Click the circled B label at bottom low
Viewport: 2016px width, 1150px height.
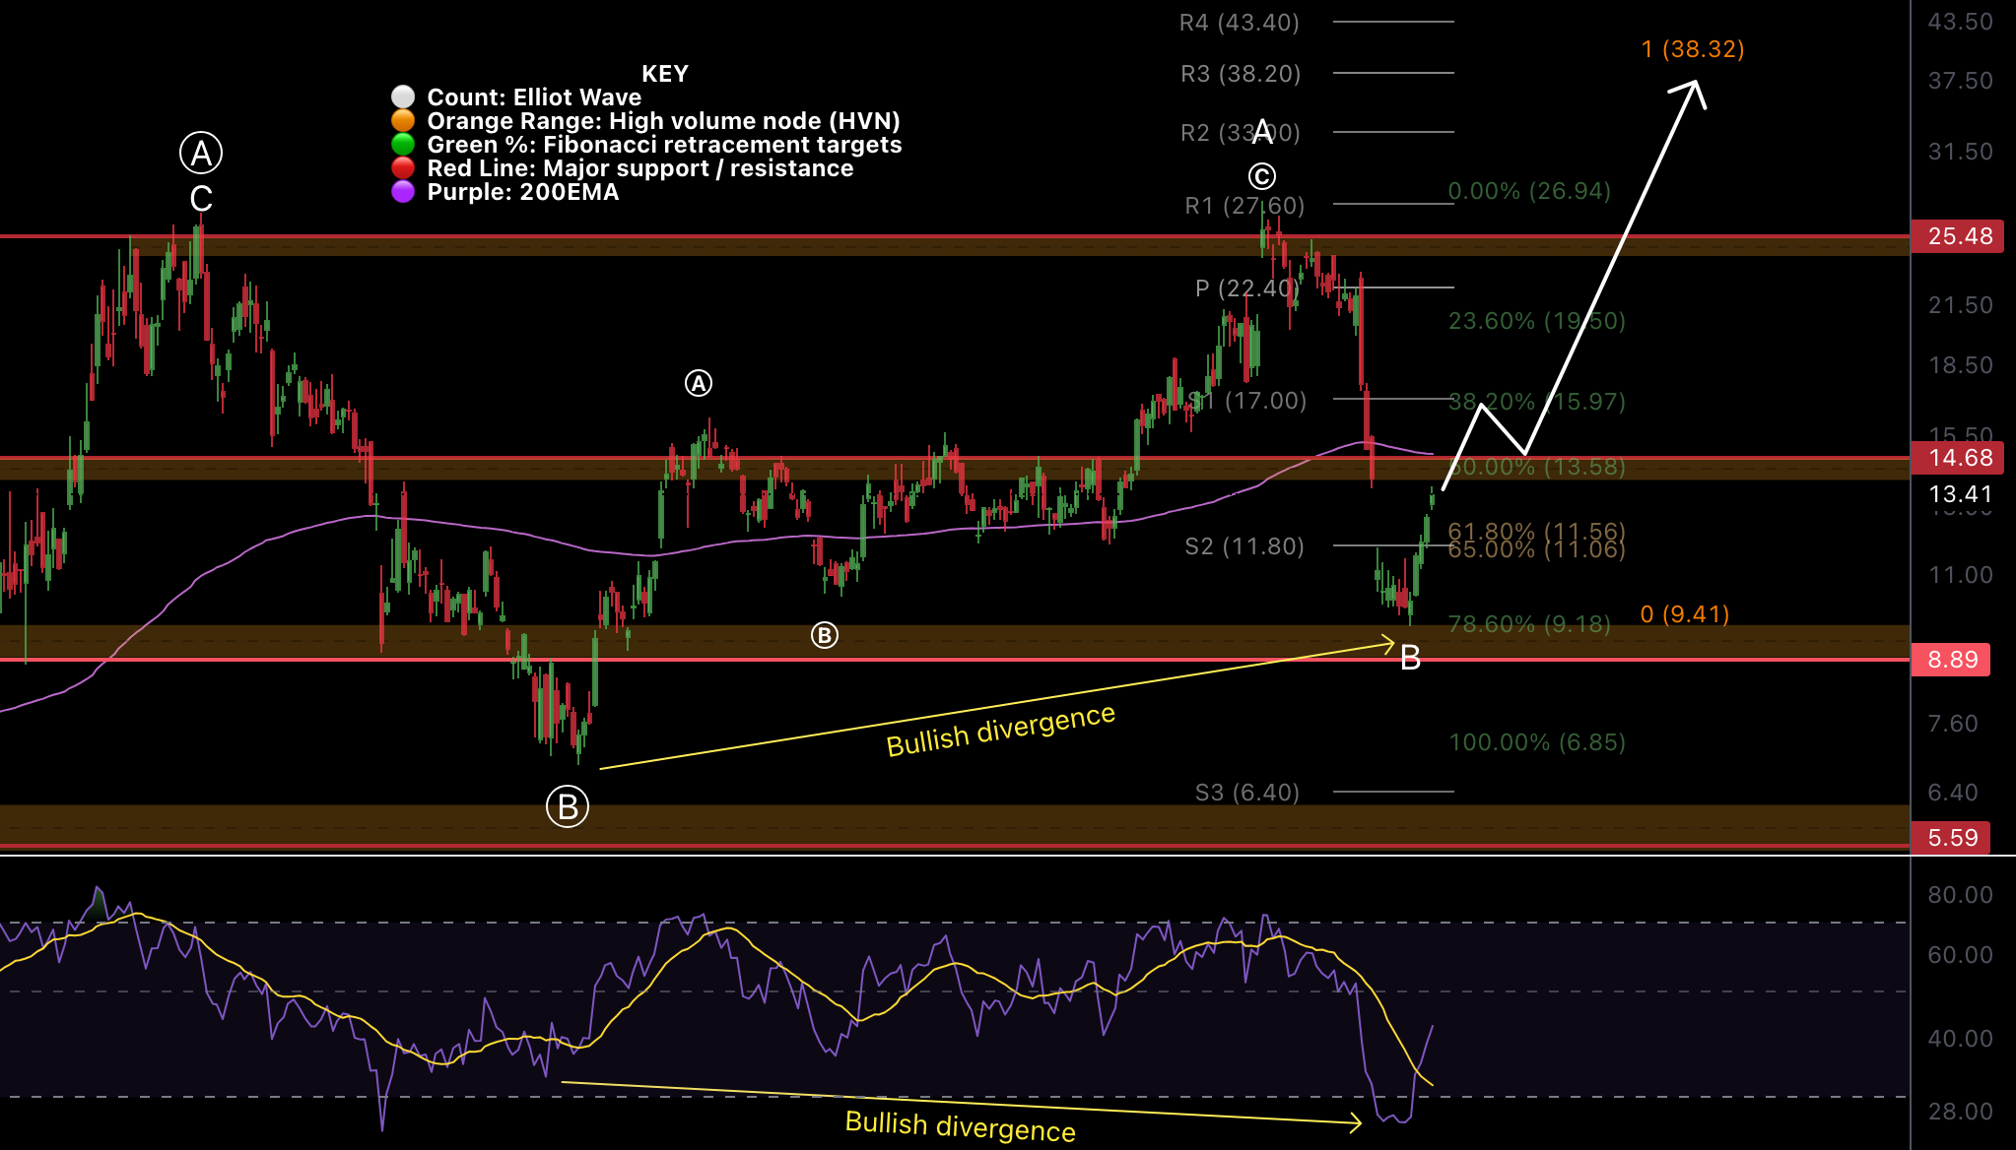[568, 806]
